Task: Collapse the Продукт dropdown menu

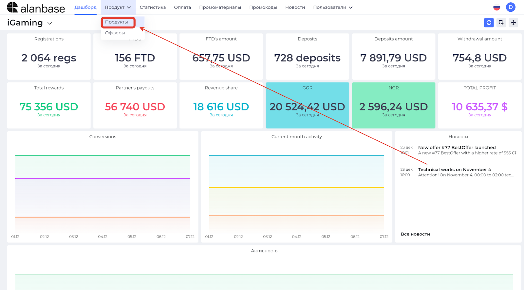Action: pos(118,7)
